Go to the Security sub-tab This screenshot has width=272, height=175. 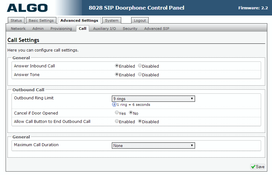tap(130, 29)
